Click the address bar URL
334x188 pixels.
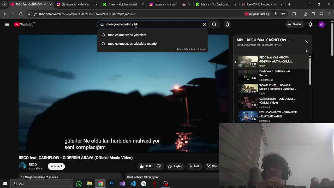pyautogui.click(x=85, y=14)
